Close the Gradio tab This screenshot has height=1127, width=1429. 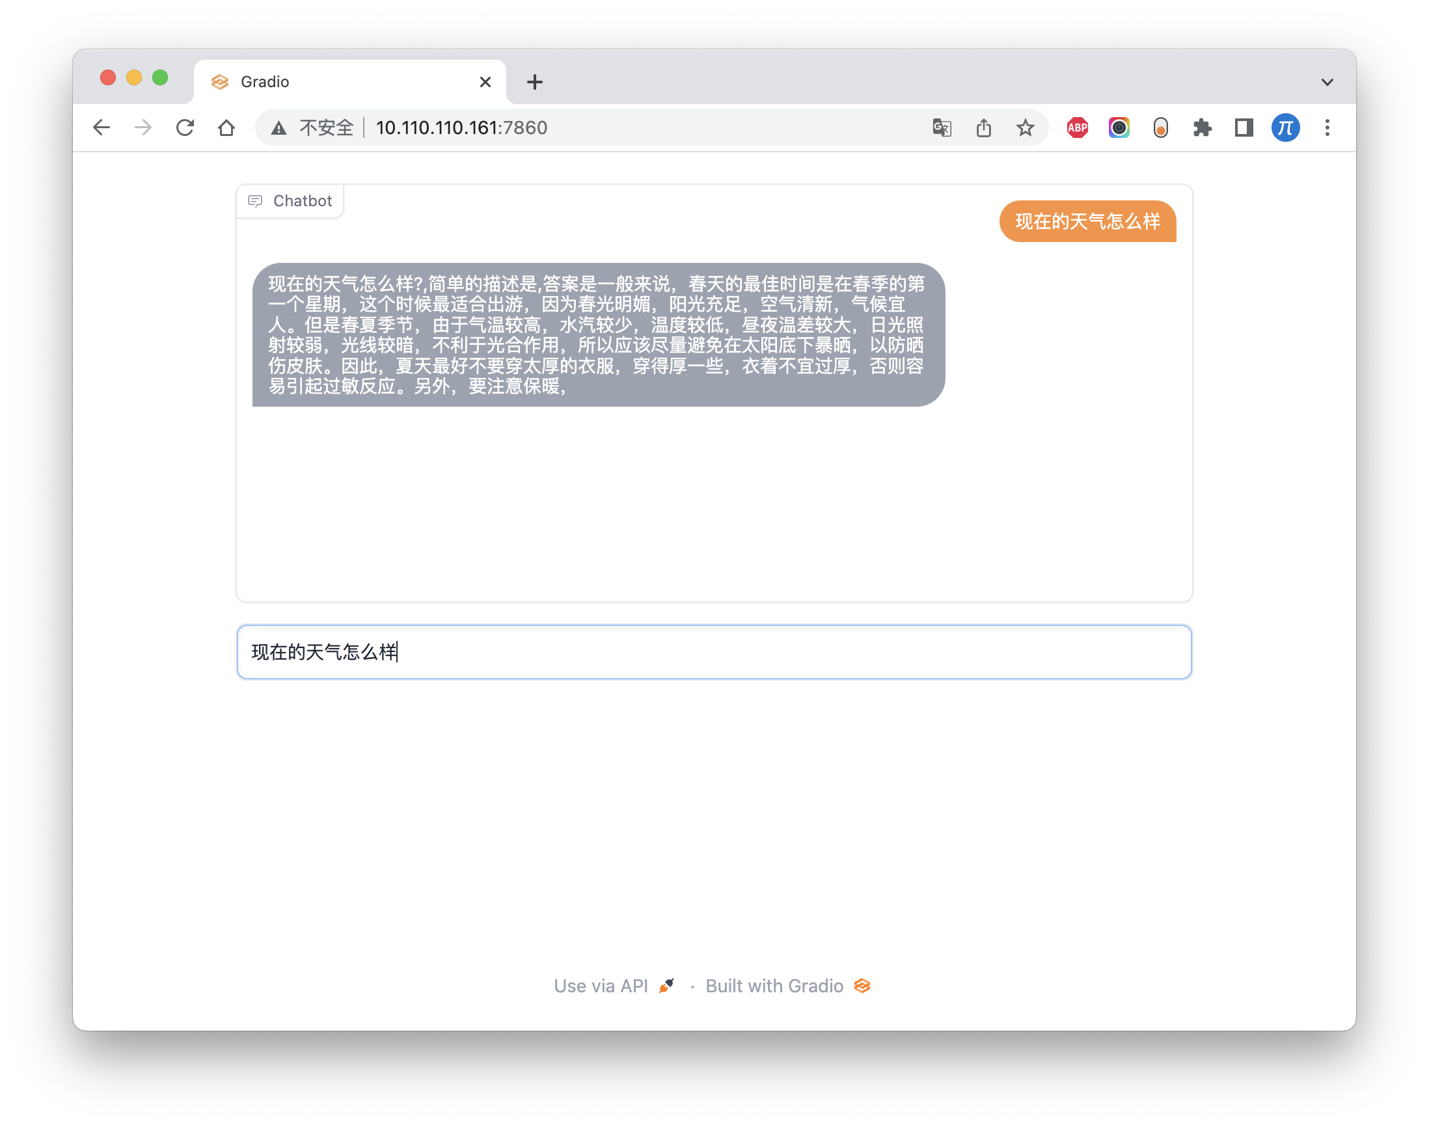pyautogui.click(x=485, y=82)
